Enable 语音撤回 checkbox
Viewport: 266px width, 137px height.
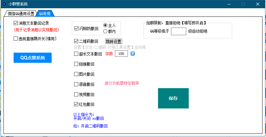coord(84,84)
